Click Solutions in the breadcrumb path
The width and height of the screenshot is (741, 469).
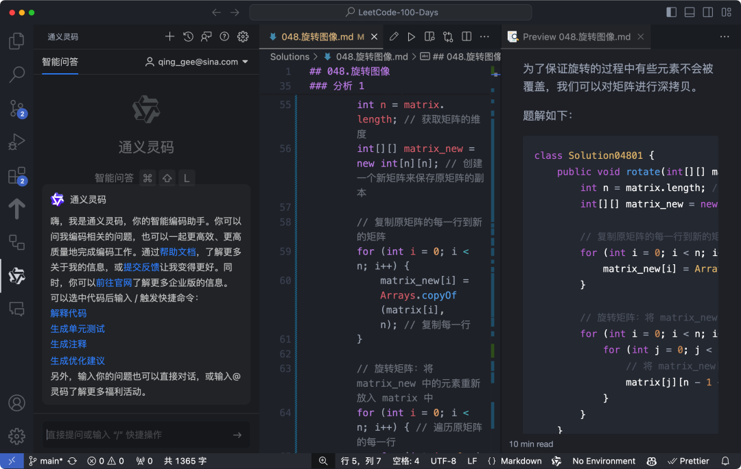pos(290,57)
